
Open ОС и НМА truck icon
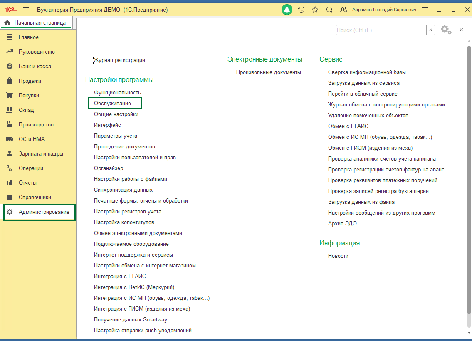(10, 139)
